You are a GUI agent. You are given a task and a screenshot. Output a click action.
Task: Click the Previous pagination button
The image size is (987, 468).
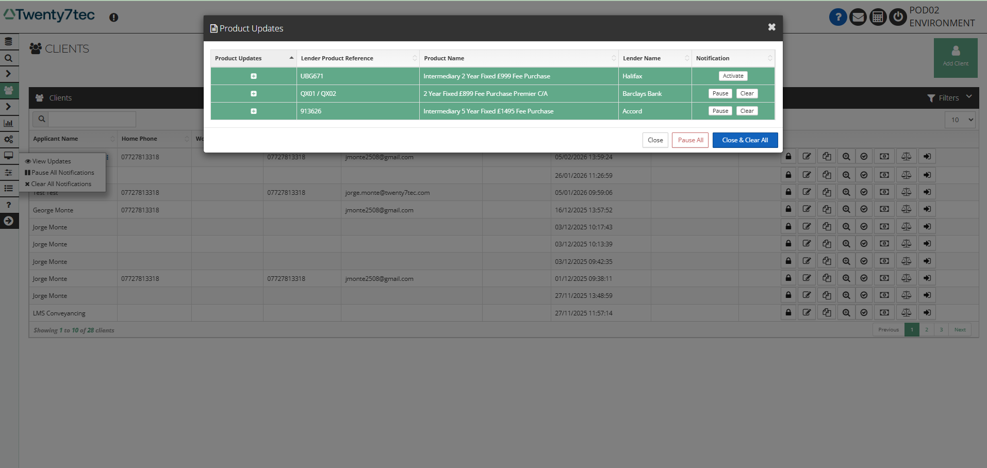pyautogui.click(x=889, y=330)
